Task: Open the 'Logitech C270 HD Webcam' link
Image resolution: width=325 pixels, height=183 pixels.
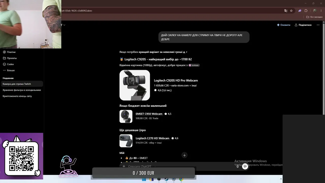Action: [153, 138]
